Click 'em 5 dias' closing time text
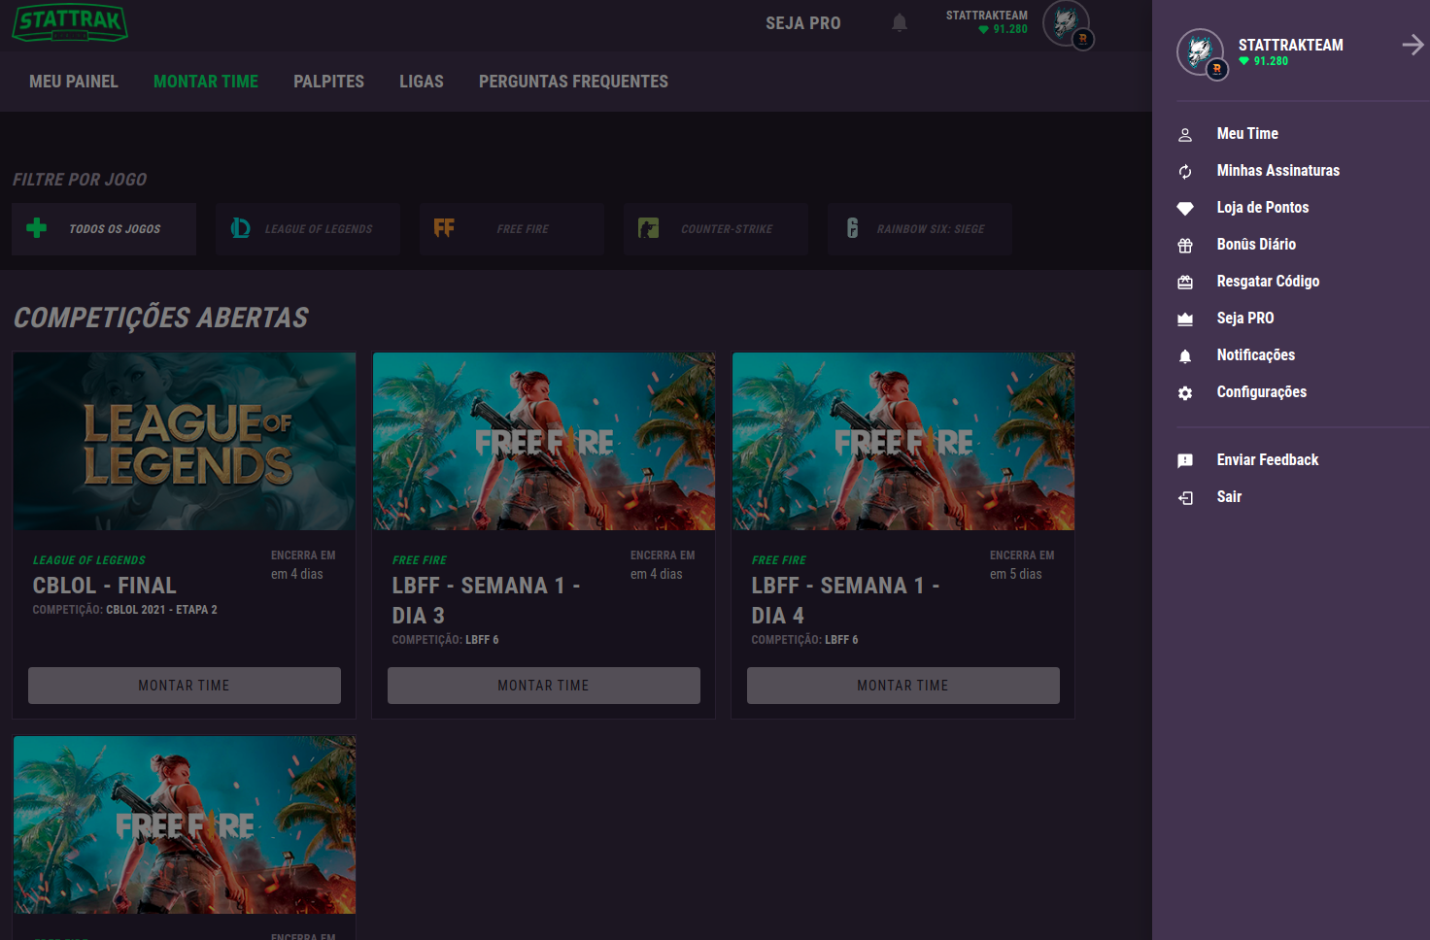Image resolution: width=1430 pixels, height=940 pixels. point(1016,574)
